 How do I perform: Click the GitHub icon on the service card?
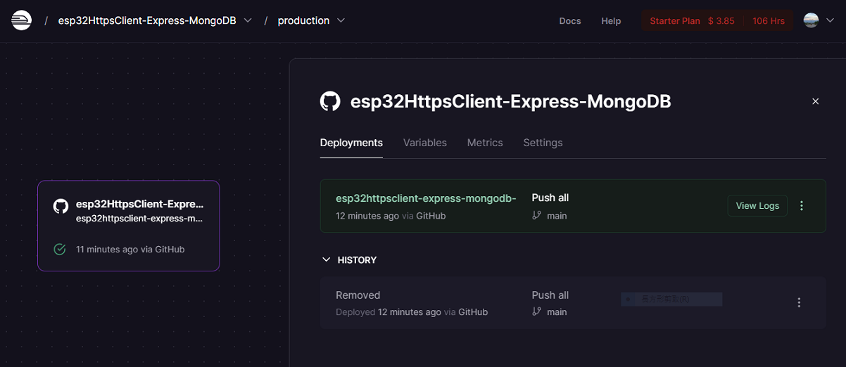(61, 206)
